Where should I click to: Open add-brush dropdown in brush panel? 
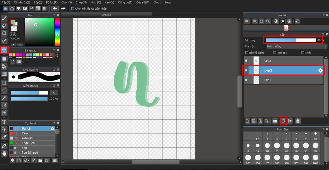[29, 161]
